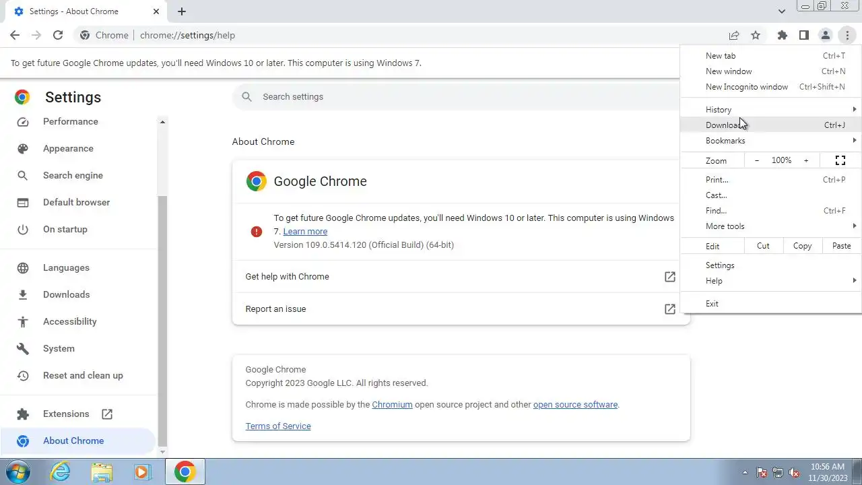Click Paste in the Edit row
Screen dimensions: 862x485
pyautogui.click(x=842, y=246)
